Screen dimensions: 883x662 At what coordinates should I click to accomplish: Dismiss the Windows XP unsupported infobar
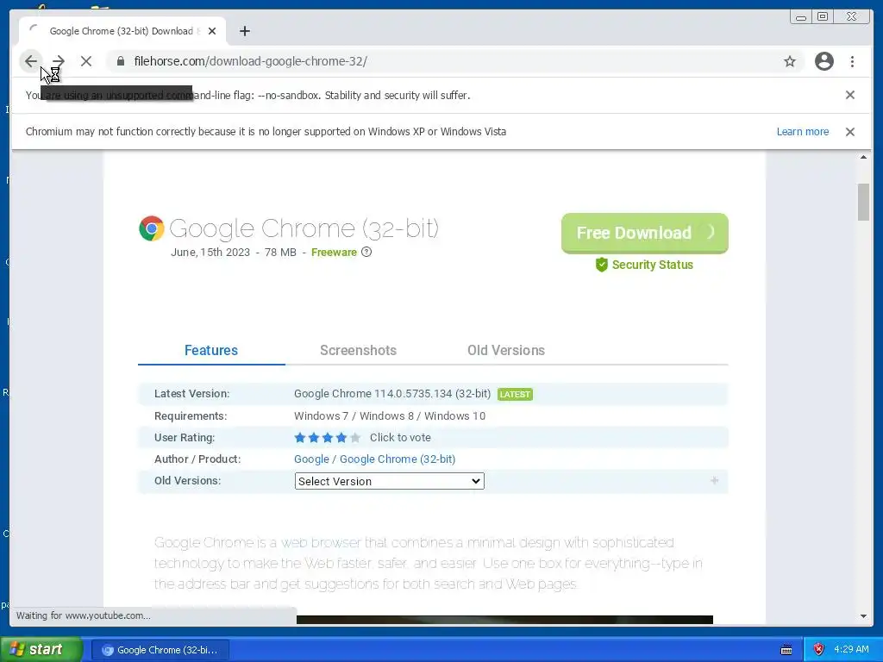[849, 132]
